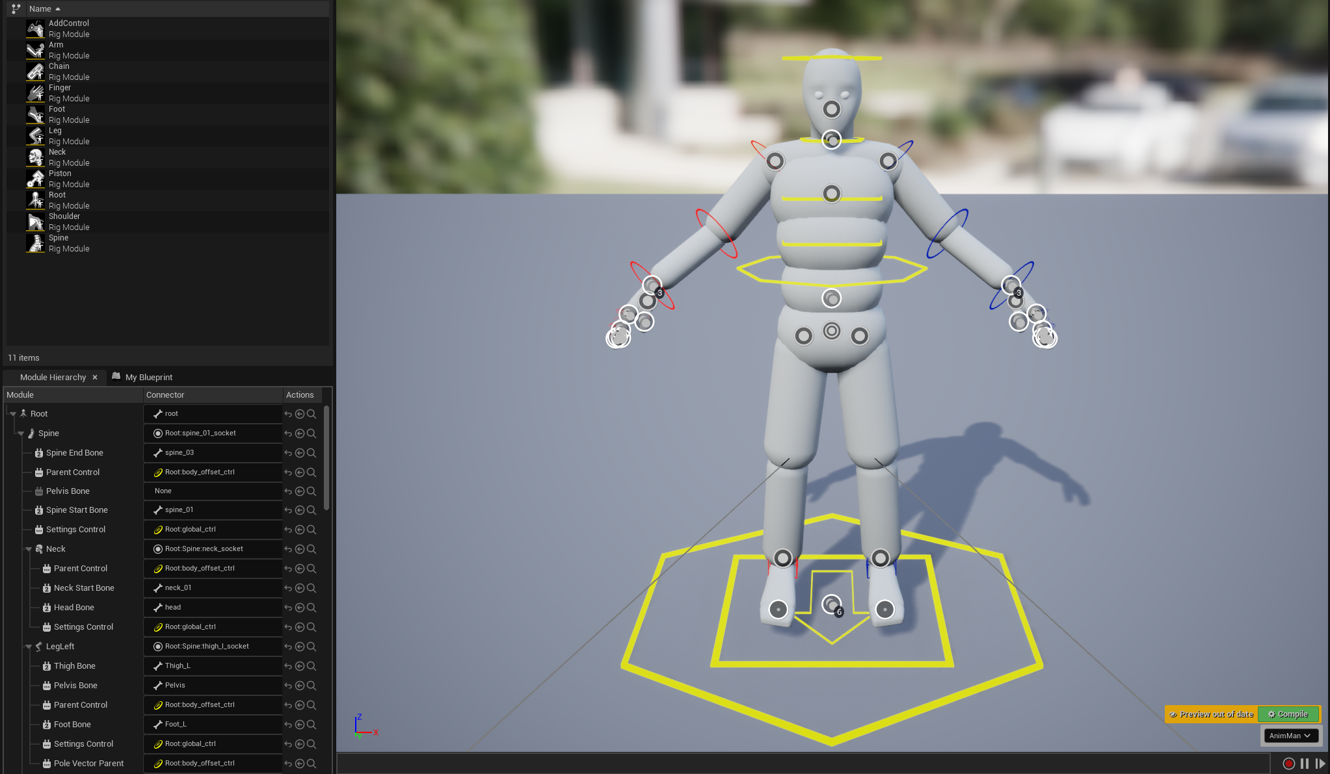Click the Module Hierarchy vertical scrollbar
The image size is (1330, 774).
pyautogui.click(x=326, y=458)
